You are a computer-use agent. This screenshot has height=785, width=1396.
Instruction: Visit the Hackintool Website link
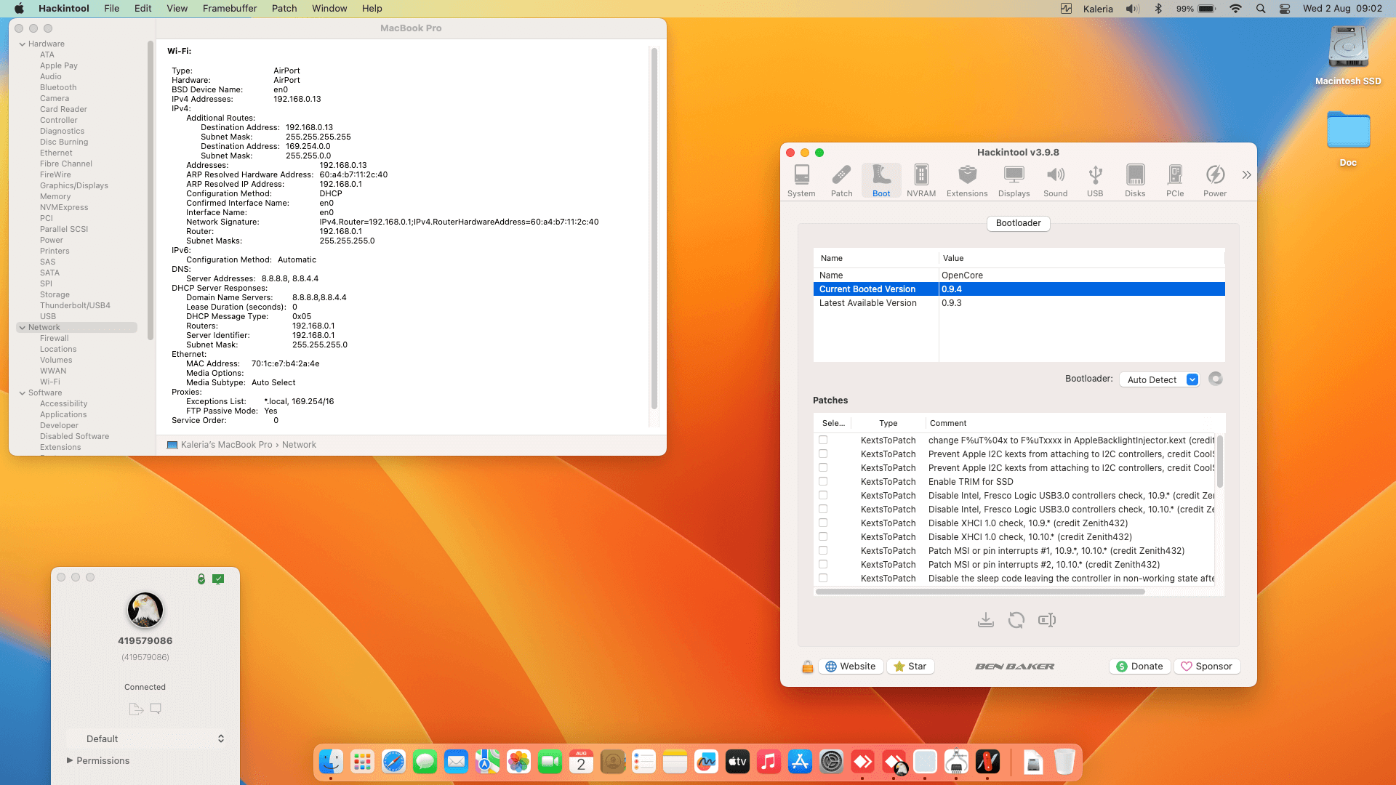851,666
